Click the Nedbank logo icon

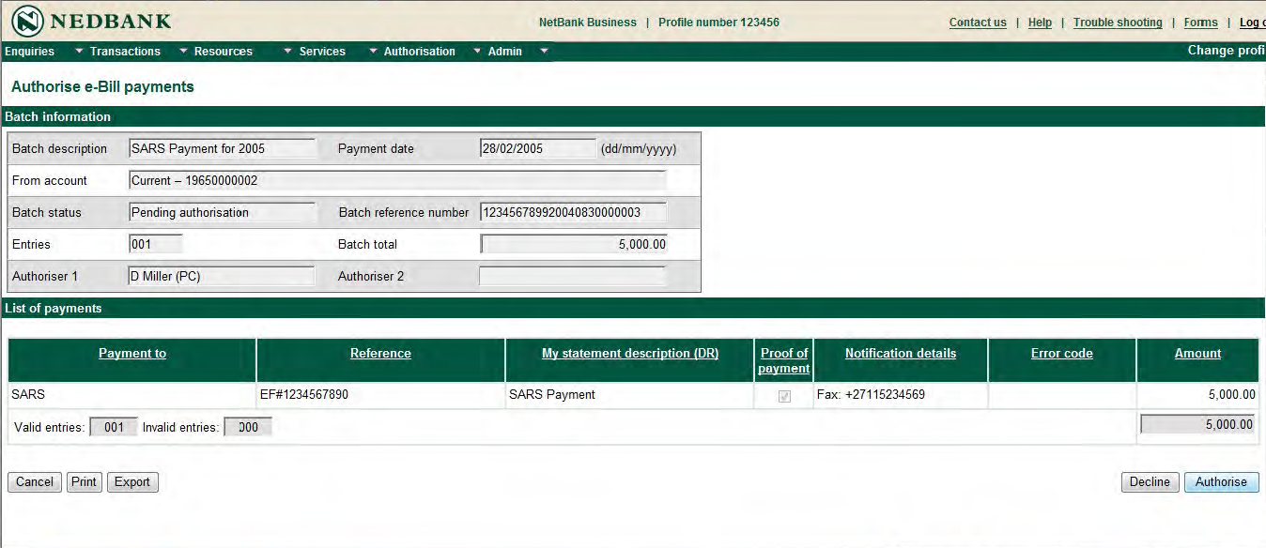(x=26, y=19)
